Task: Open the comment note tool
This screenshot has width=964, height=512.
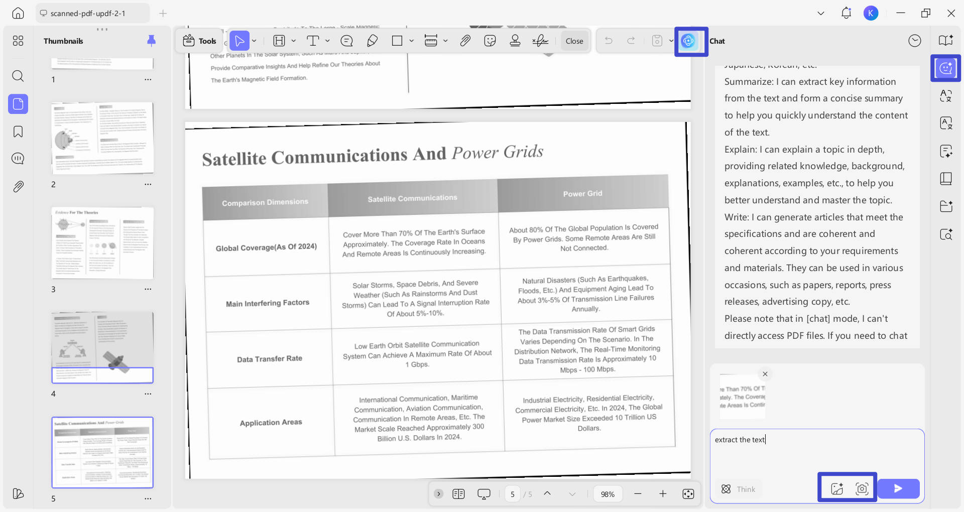Action: pos(346,41)
